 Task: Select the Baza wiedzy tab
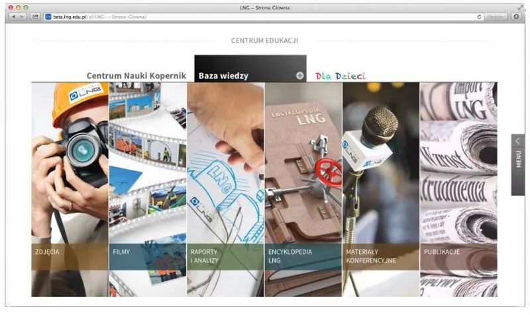coord(223,76)
